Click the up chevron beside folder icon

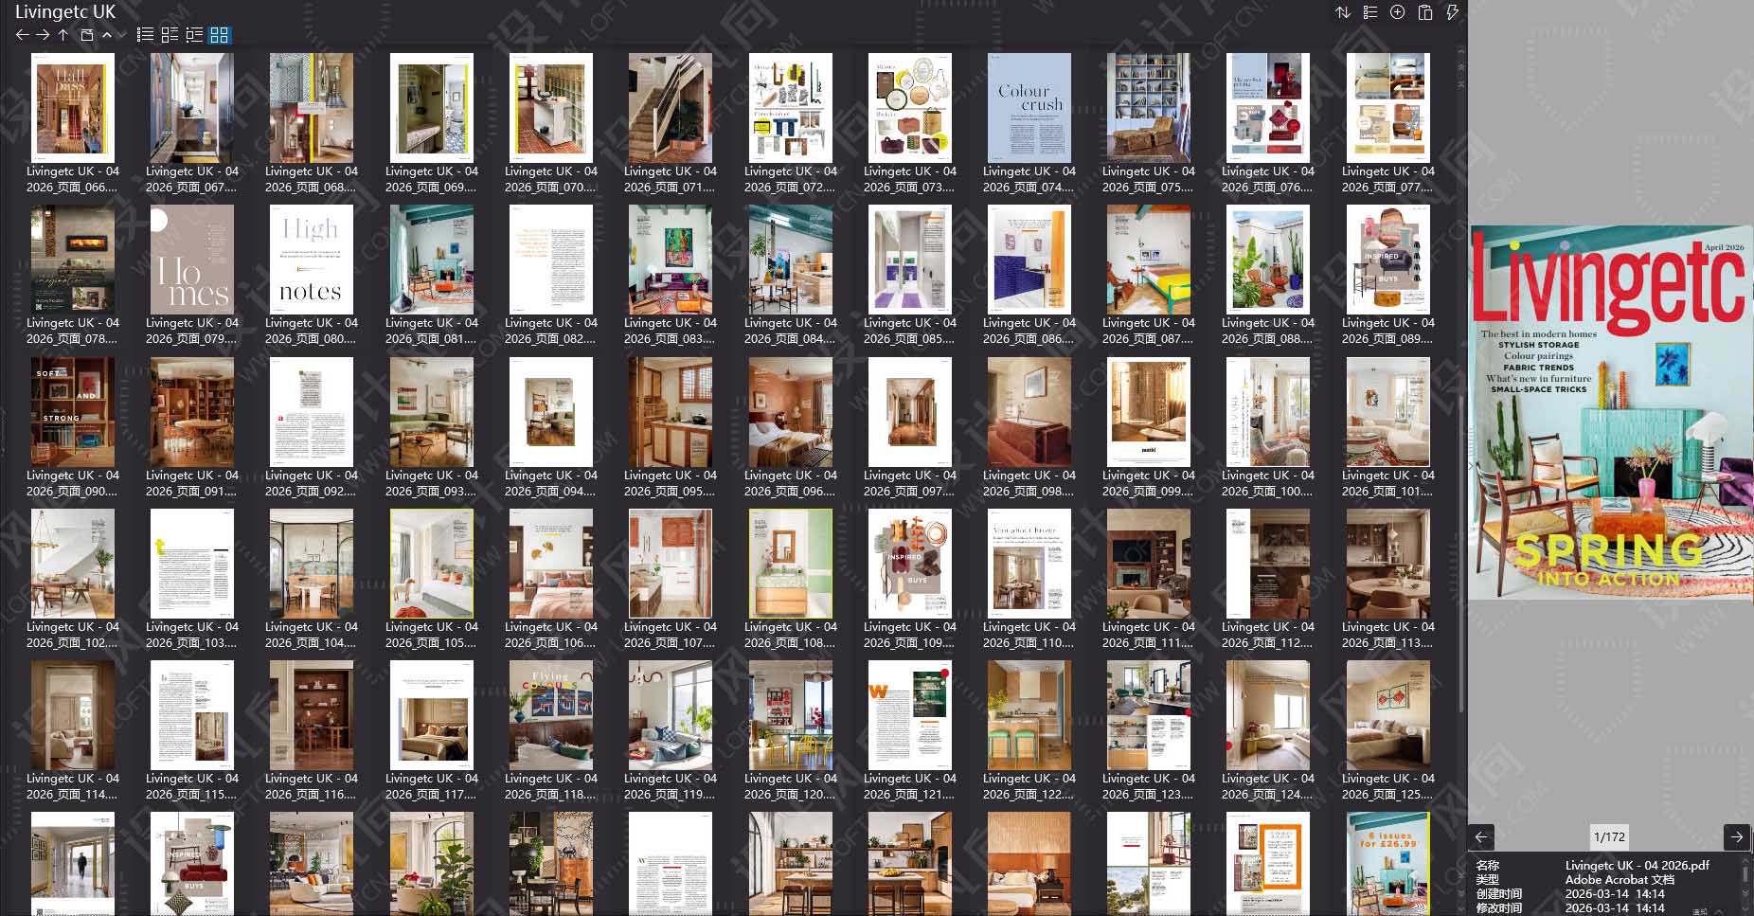point(107,35)
